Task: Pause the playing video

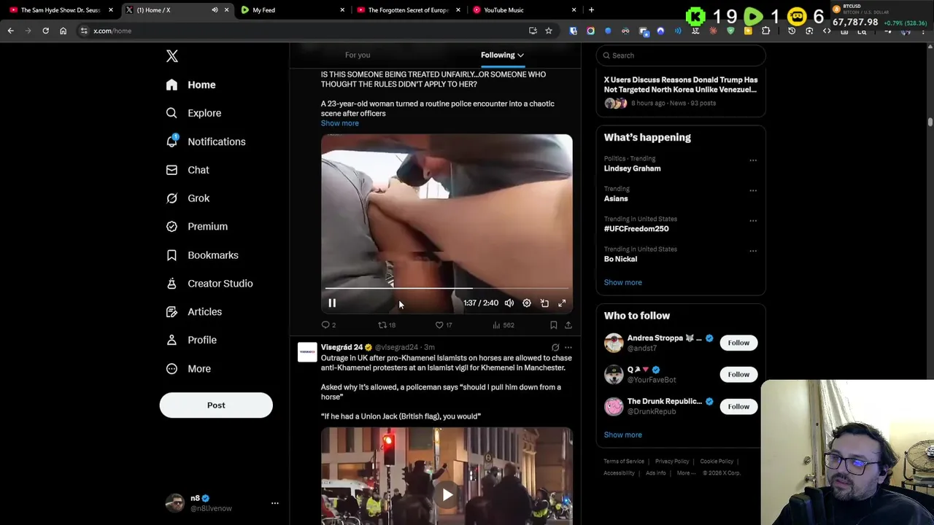Action: point(332,303)
